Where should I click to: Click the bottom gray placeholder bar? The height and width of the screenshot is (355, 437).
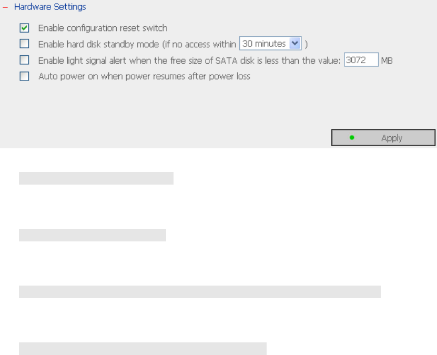coord(143,349)
